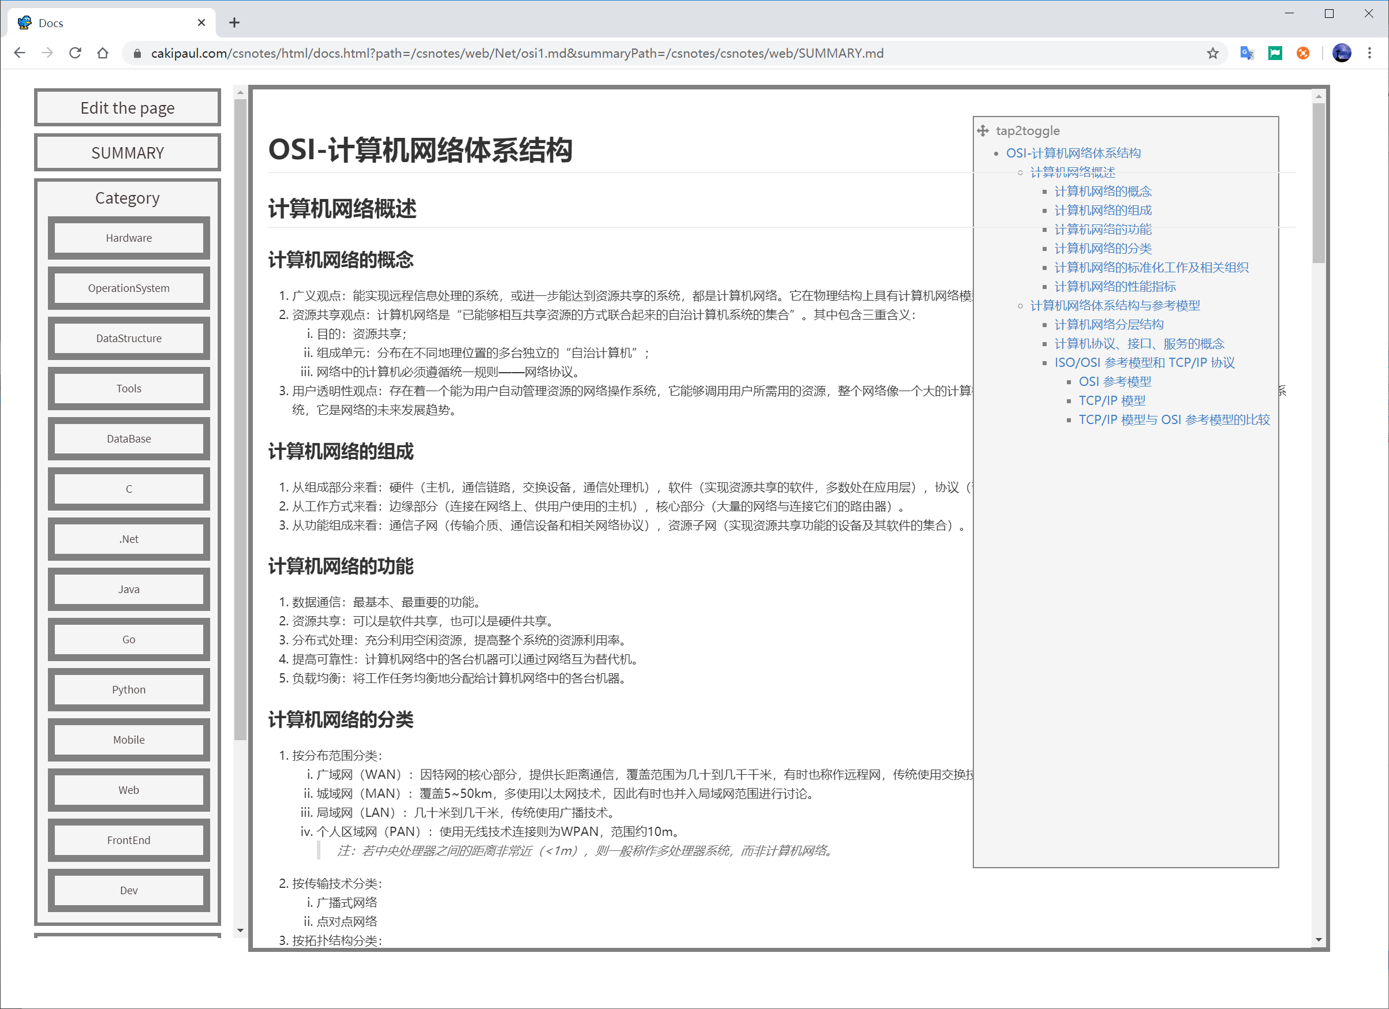The height and width of the screenshot is (1009, 1389).
Task: Open 计算机网络的分类 outline link
Action: [1103, 249]
